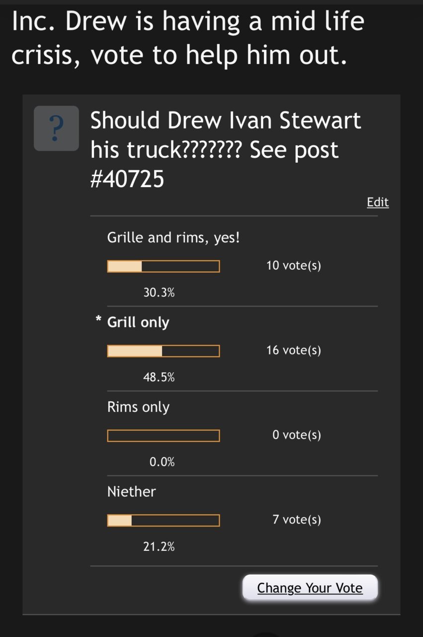The height and width of the screenshot is (637, 423).
Task: Click the 30.3% percentage label
Action: [159, 293]
